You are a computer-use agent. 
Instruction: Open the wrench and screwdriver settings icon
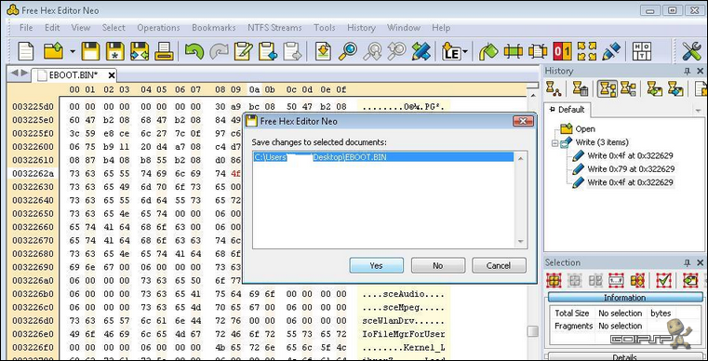pyautogui.click(x=691, y=51)
